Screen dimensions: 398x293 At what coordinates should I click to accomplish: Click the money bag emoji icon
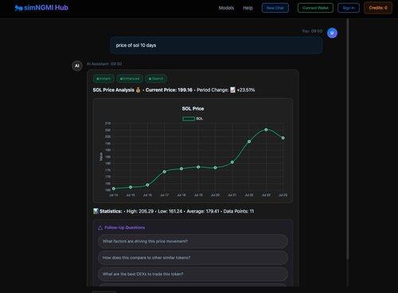pyautogui.click(x=138, y=90)
